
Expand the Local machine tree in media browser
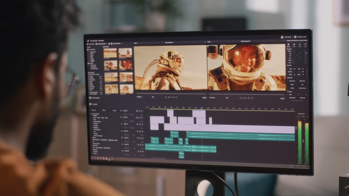click(89, 50)
